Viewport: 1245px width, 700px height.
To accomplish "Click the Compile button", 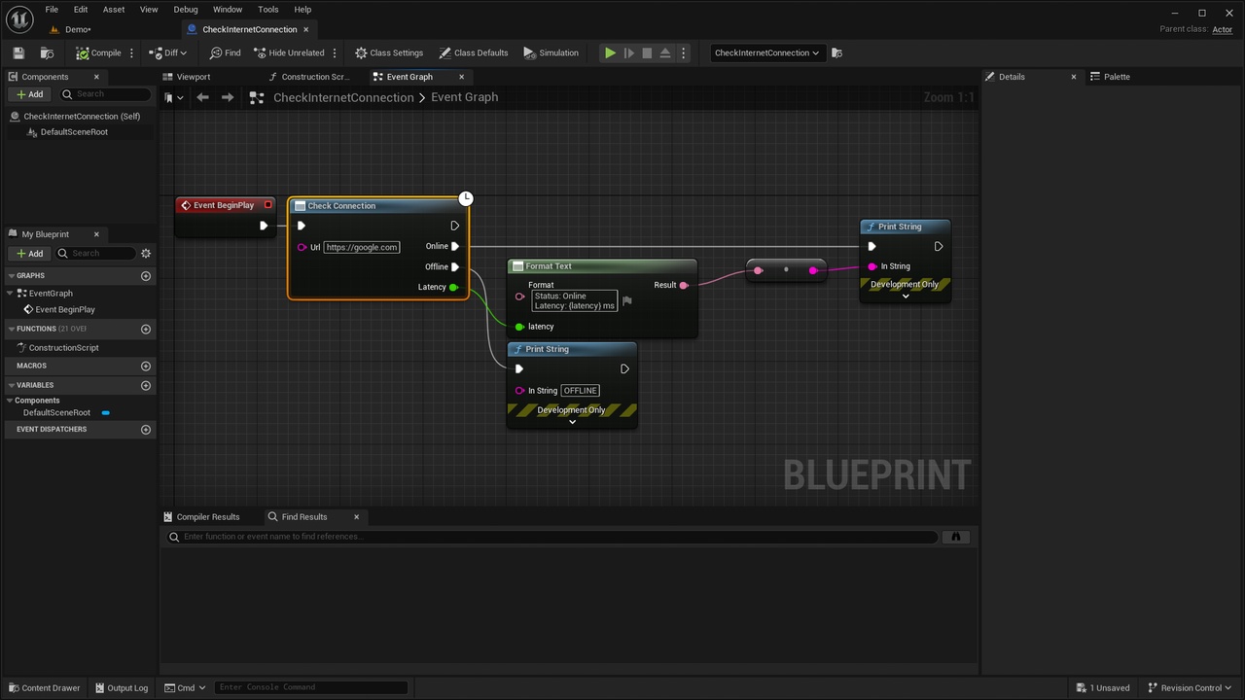I will [x=99, y=52].
